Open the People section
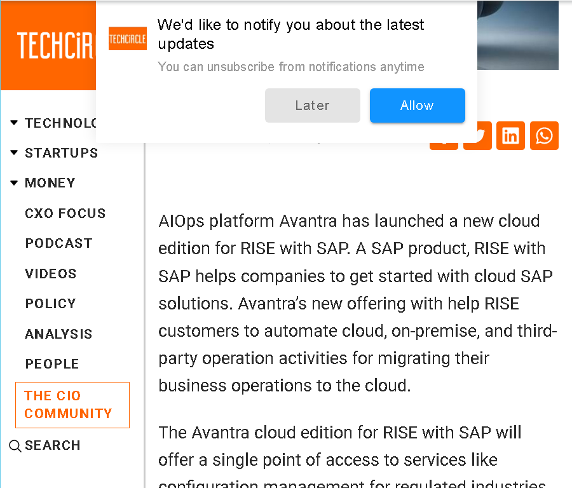 tap(52, 363)
